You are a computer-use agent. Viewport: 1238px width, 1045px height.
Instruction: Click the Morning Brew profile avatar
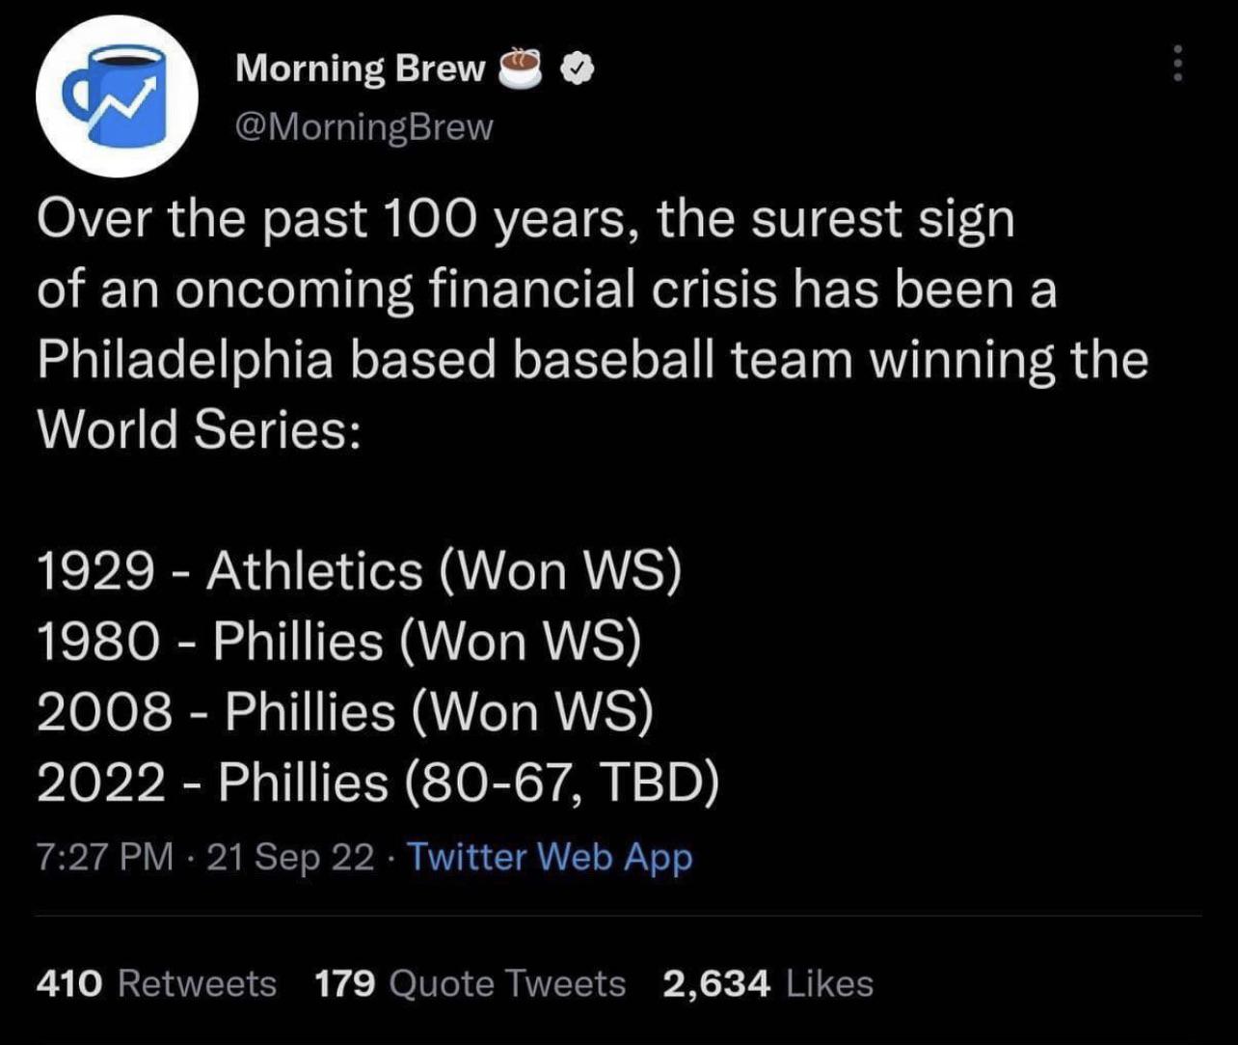[116, 96]
